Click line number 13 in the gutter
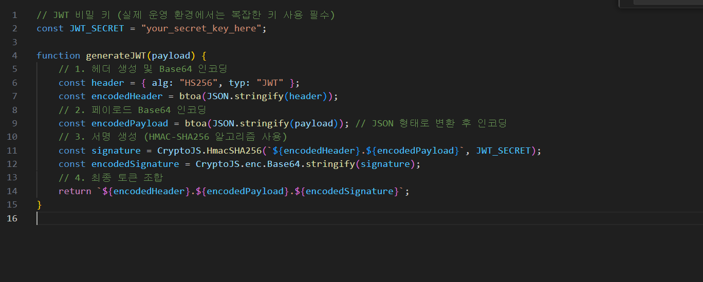 pos(12,178)
